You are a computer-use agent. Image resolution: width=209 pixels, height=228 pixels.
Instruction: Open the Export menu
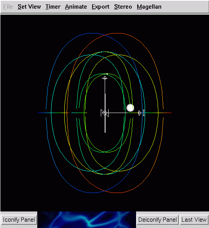click(x=100, y=7)
